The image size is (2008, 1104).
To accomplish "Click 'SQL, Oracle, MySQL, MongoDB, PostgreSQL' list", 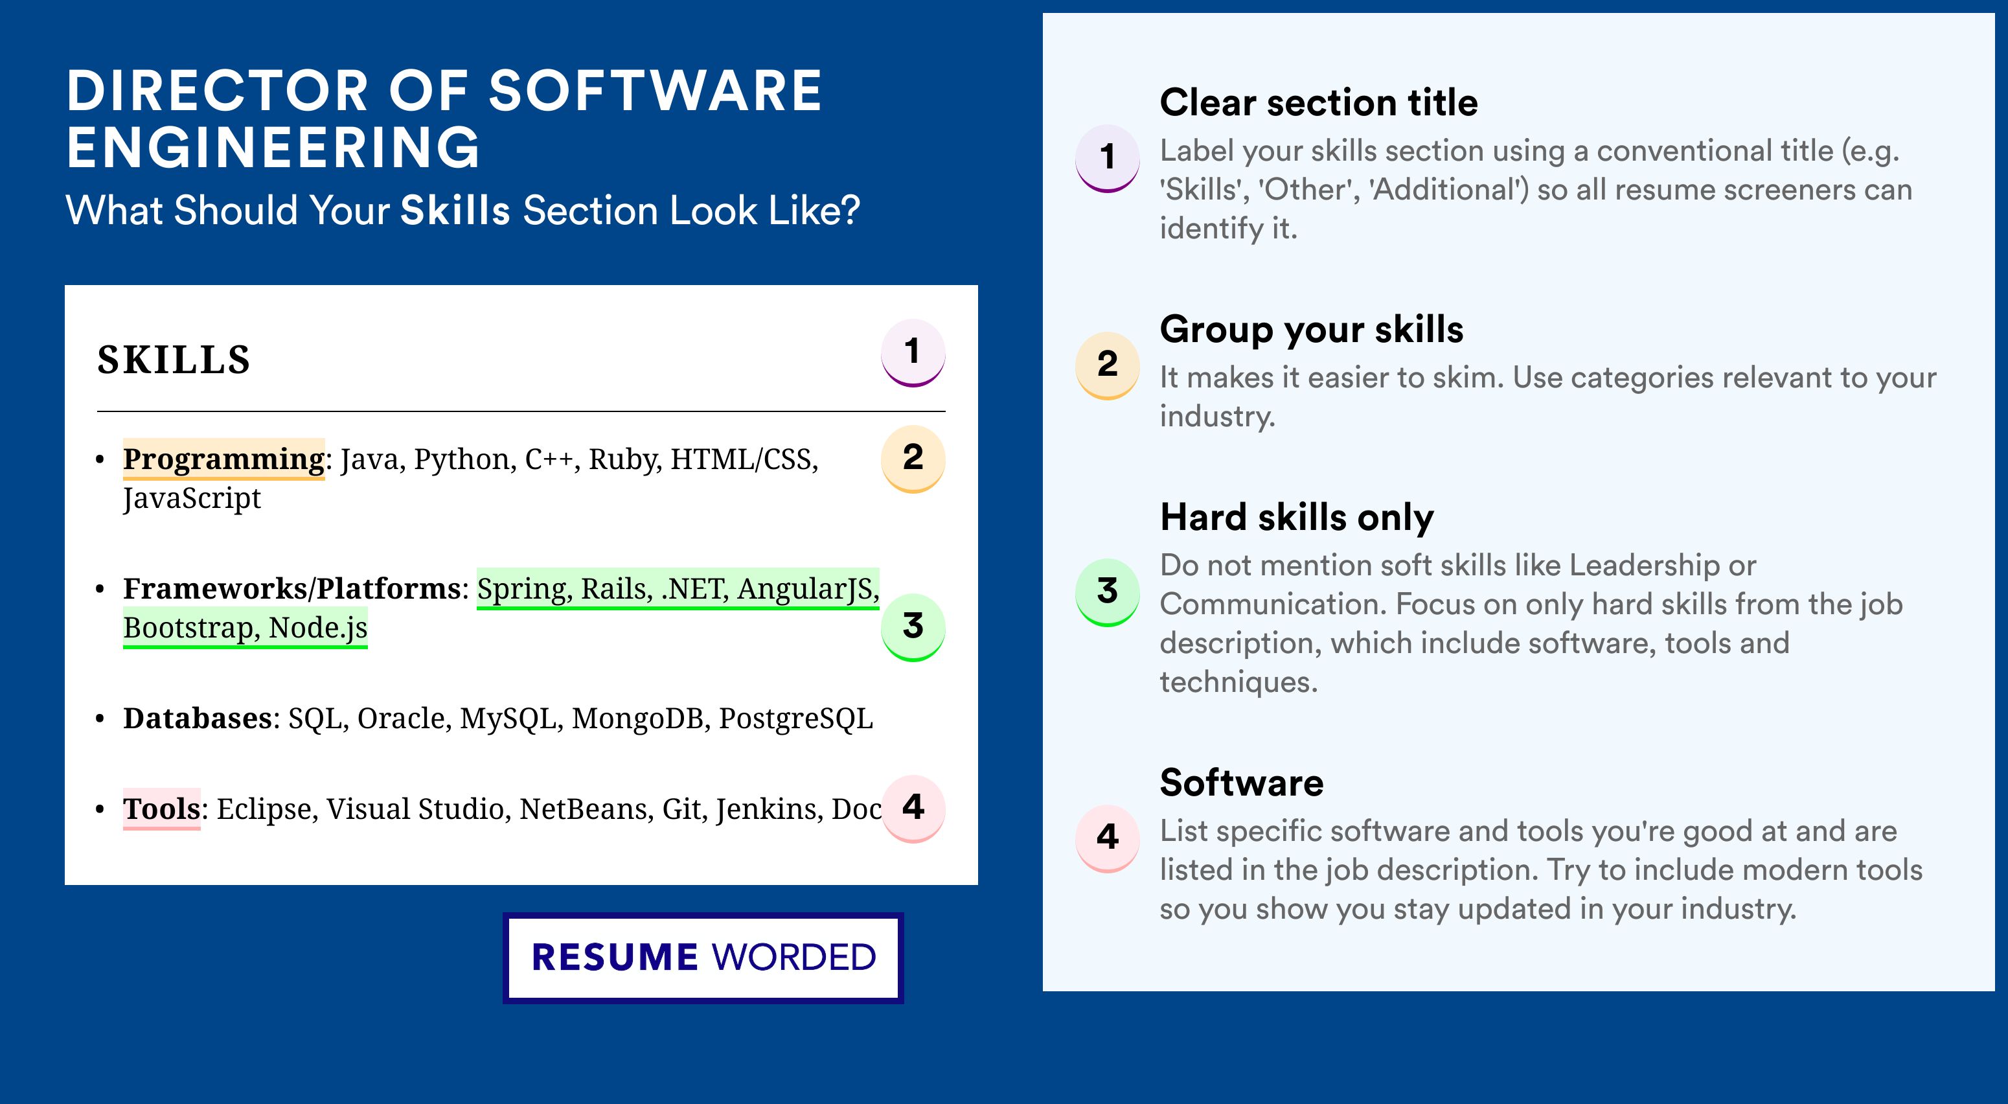I will point(581,718).
